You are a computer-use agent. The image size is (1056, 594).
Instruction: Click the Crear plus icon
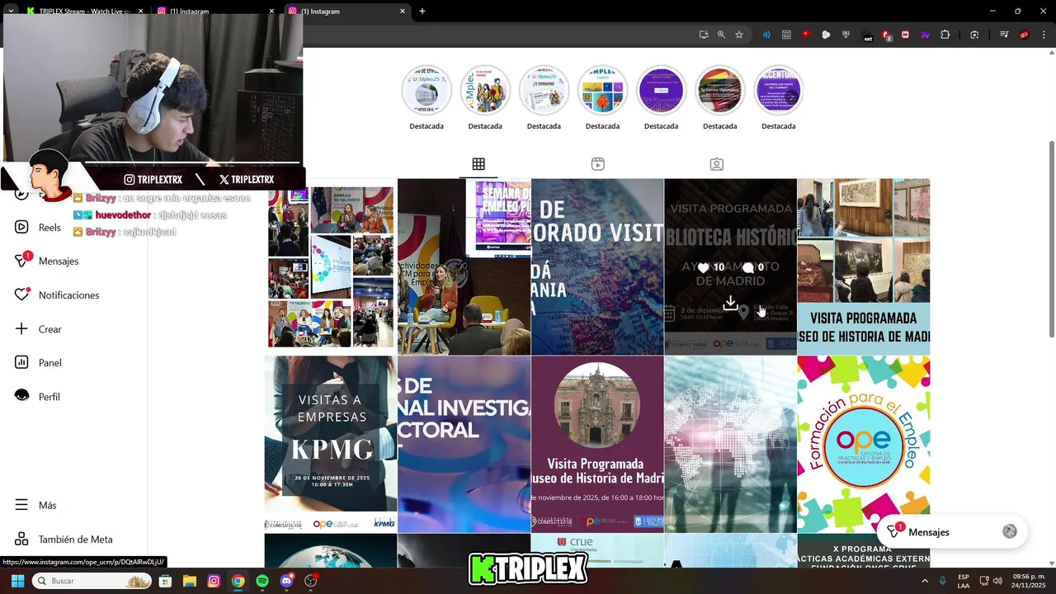click(22, 328)
